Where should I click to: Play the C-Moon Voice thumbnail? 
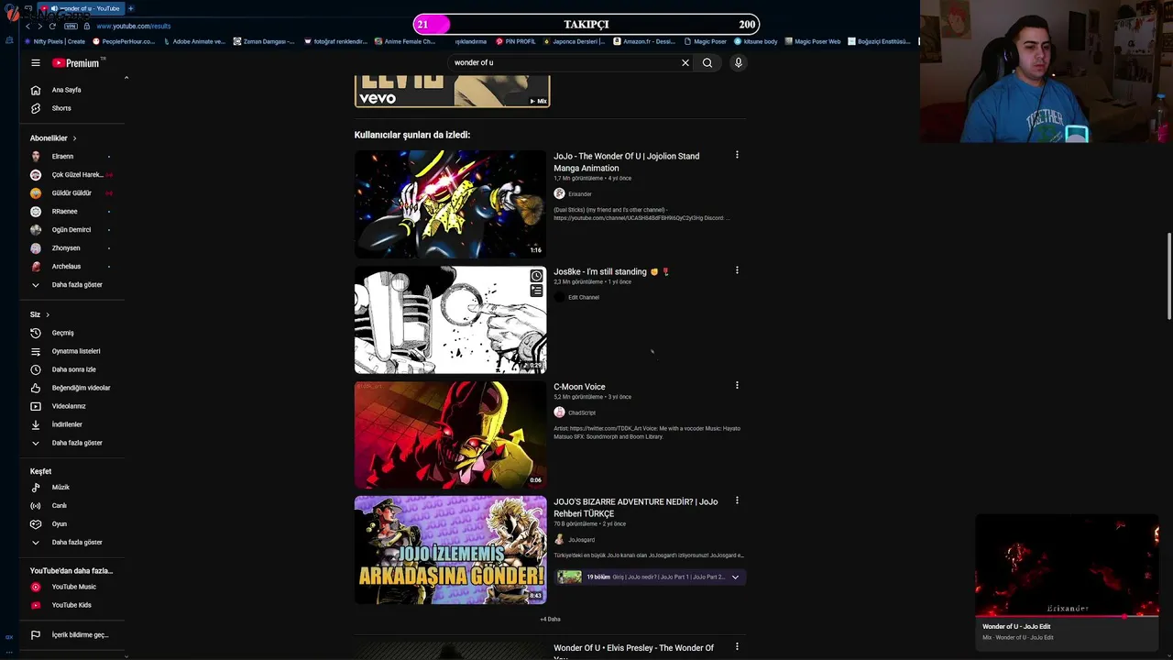pyautogui.click(x=450, y=434)
